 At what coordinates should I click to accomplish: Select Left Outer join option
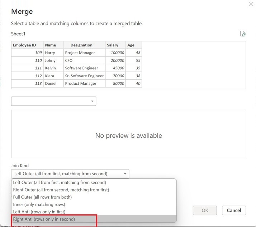click(x=60, y=182)
